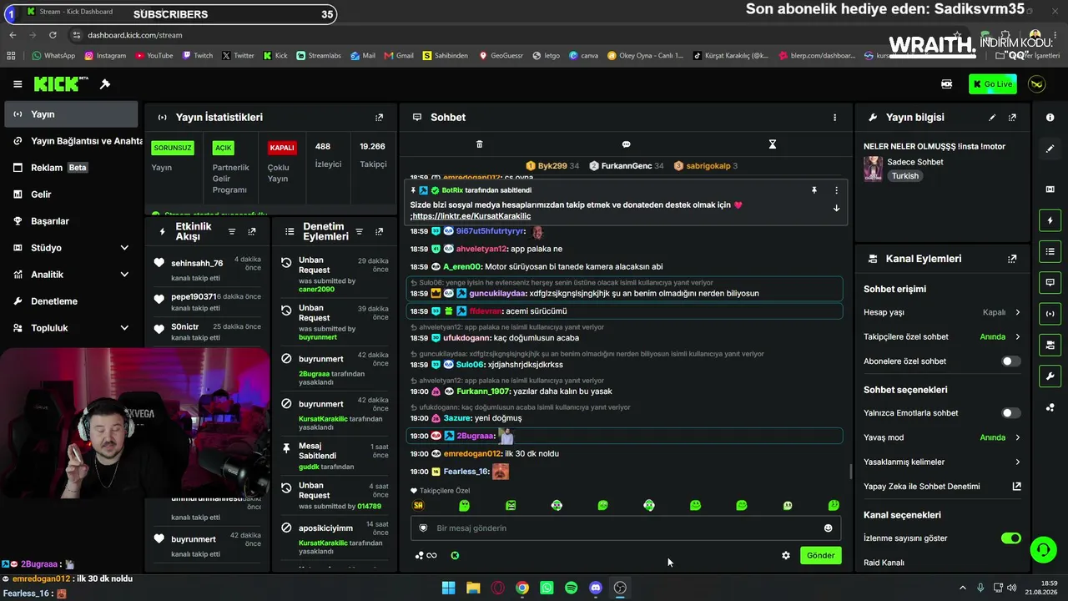Open Başarılar sidebar item
The height and width of the screenshot is (601, 1068).
point(70,221)
